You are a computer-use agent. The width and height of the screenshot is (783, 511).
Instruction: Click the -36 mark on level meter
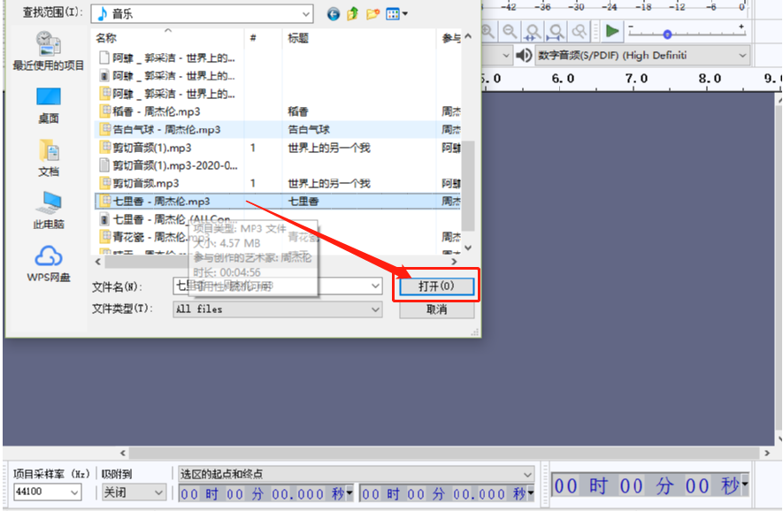[x=542, y=6]
